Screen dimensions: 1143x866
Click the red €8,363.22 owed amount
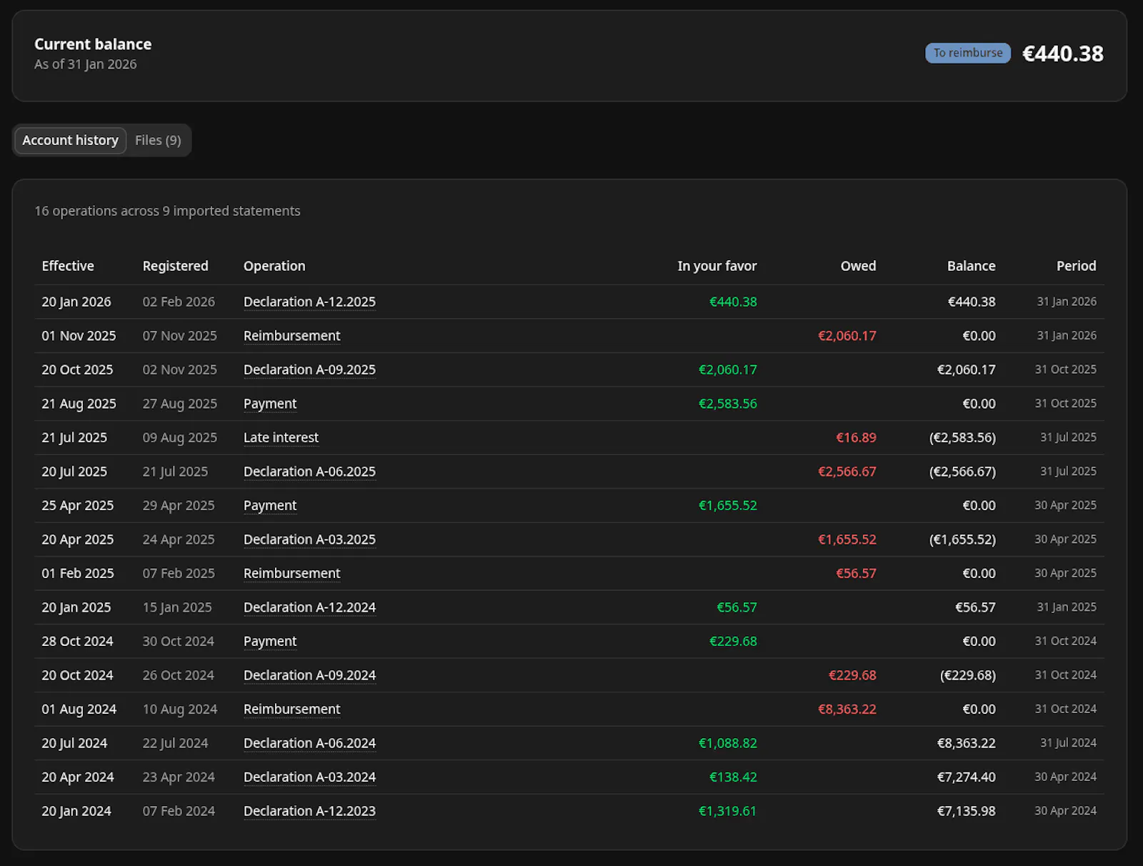tap(847, 709)
